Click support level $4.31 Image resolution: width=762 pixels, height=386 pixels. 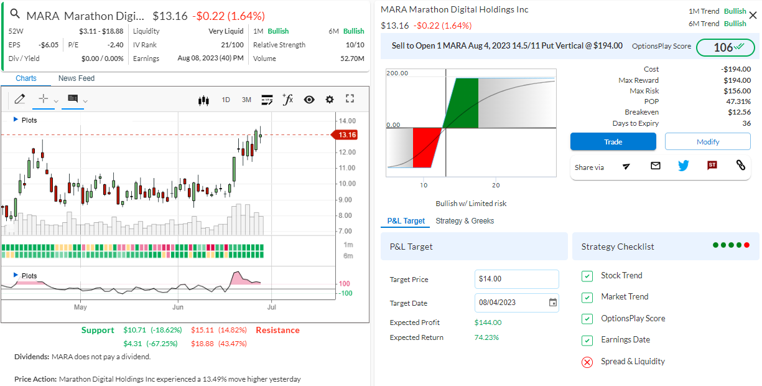132,344
